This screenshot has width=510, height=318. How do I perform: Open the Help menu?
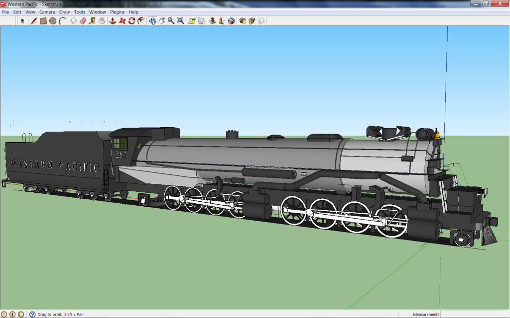[x=133, y=12]
